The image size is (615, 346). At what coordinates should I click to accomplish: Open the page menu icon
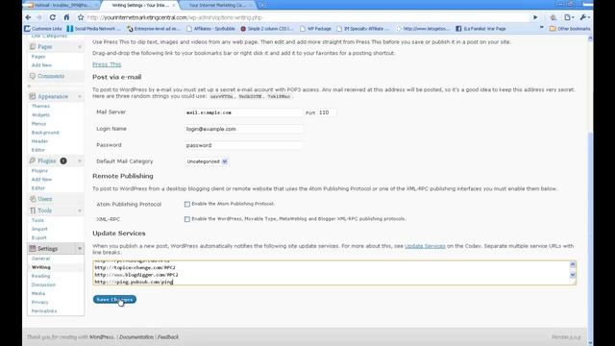tap(569, 17)
